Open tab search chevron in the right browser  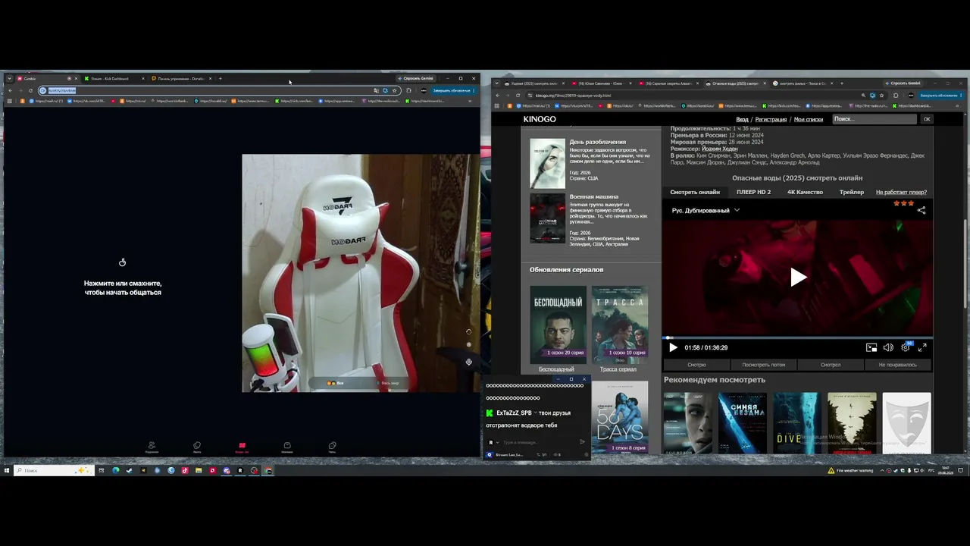click(x=497, y=83)
